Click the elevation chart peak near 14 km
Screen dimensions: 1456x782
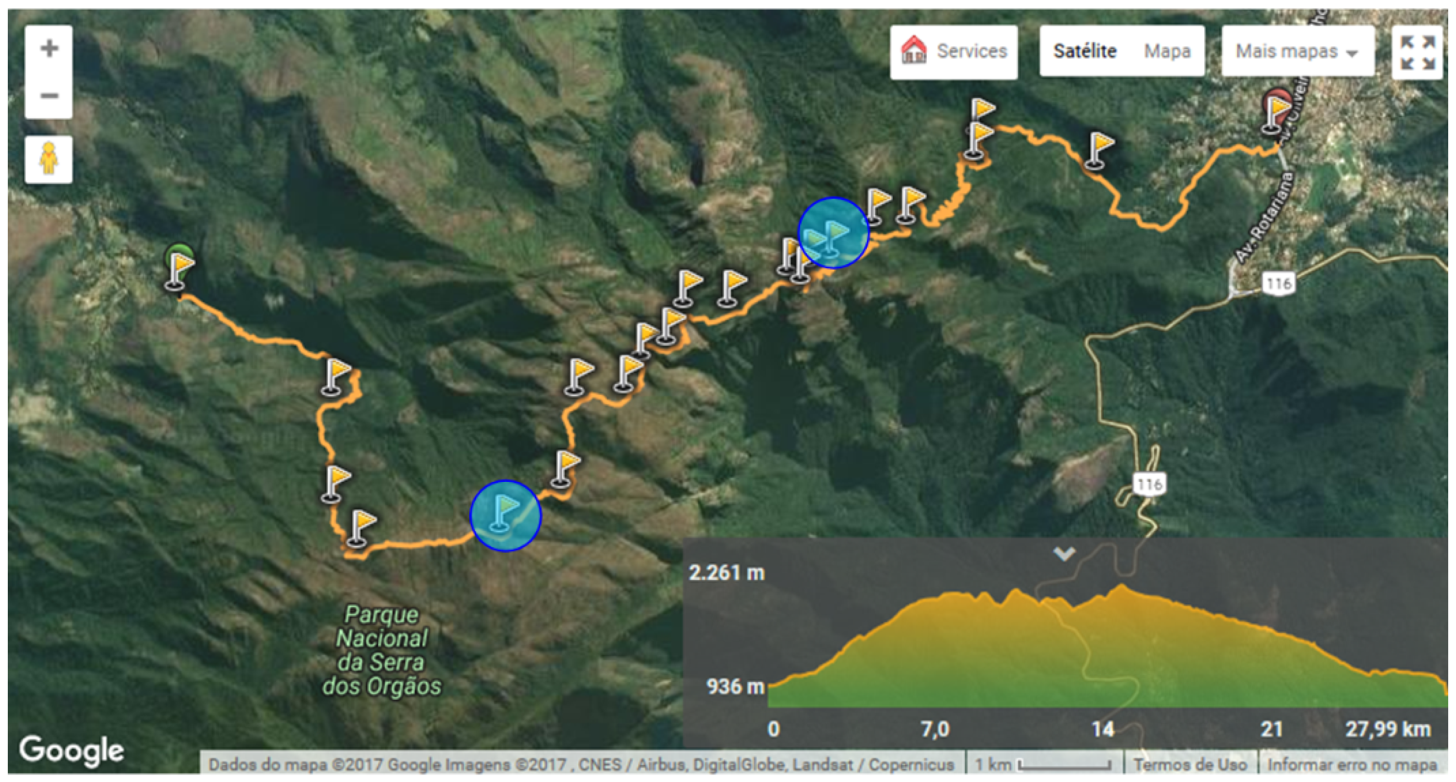pos(1121,588)
